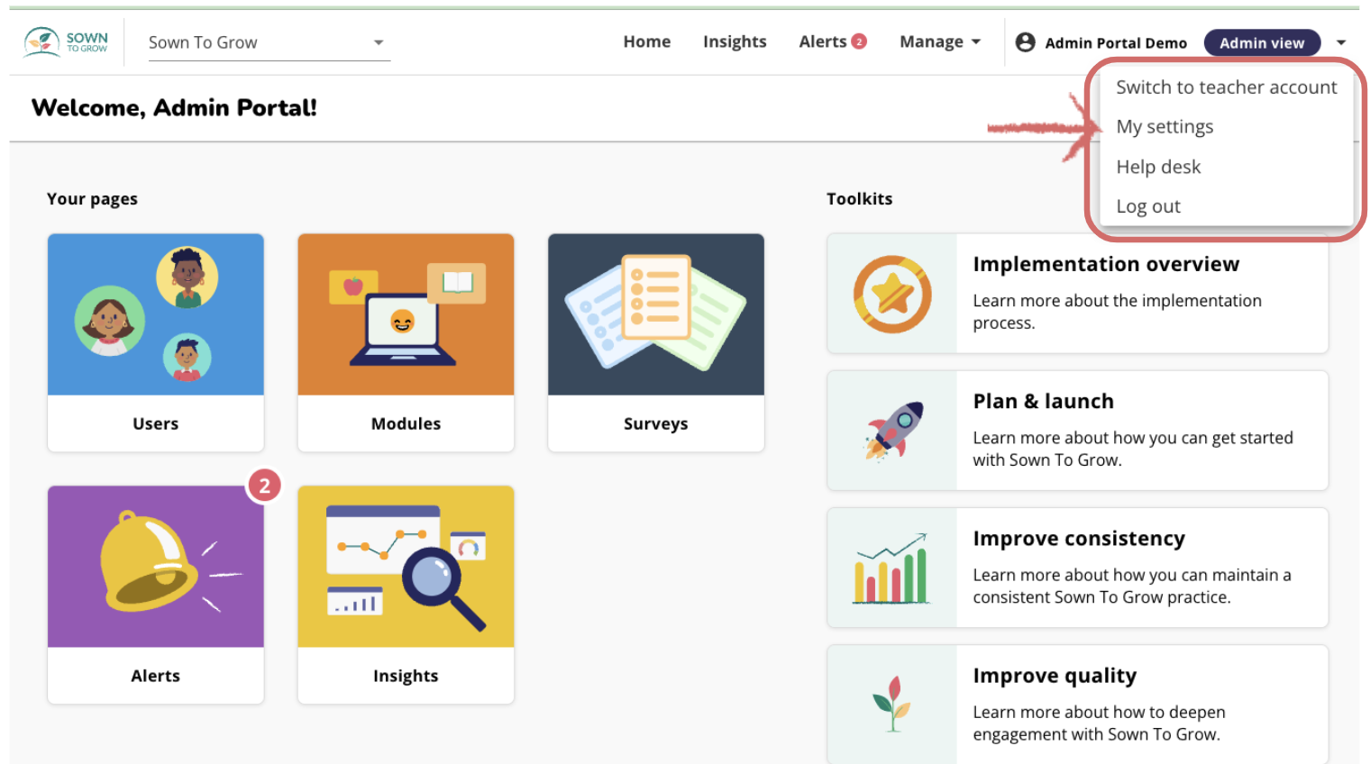
Task: Click the star medal Implementation overview icon
Action: pos(892,294)
